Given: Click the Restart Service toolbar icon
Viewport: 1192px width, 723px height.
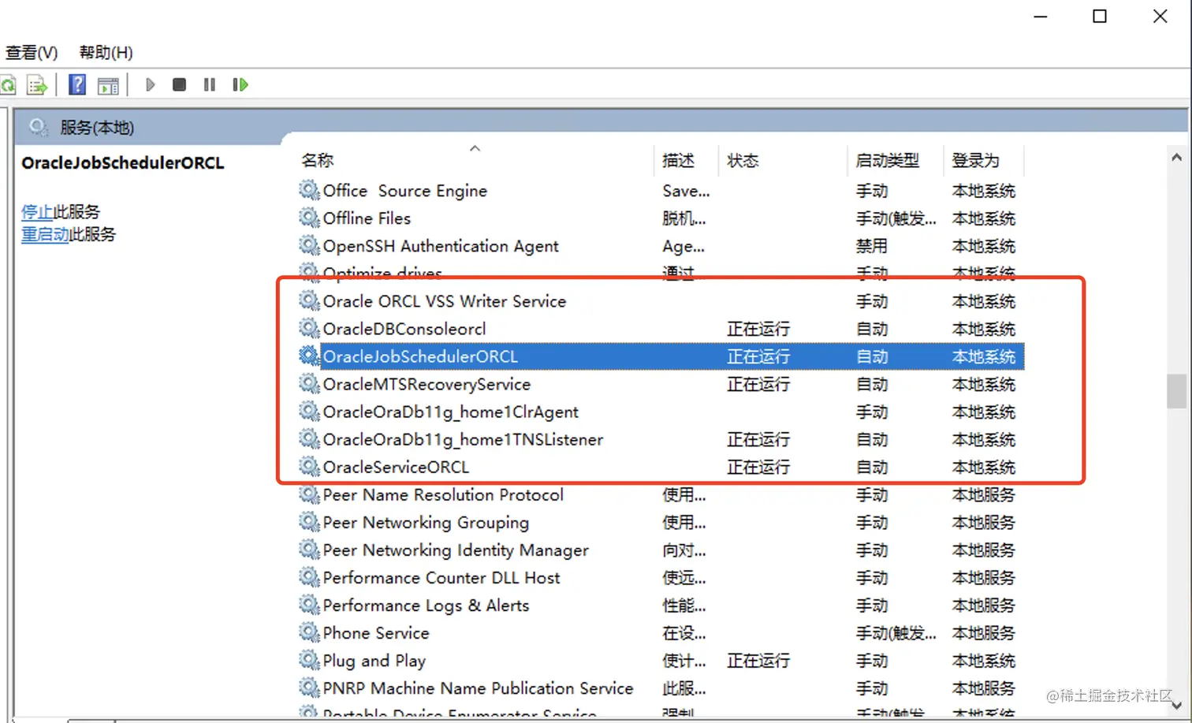Looking at the screenshot, I should [240, 84].
